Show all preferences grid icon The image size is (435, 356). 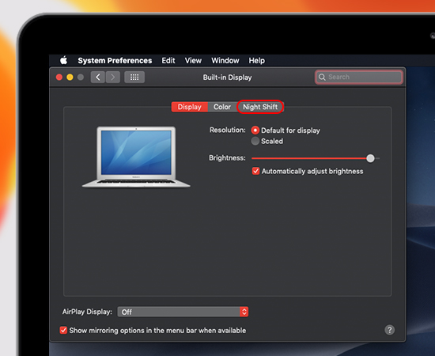[x=134, y=78]
